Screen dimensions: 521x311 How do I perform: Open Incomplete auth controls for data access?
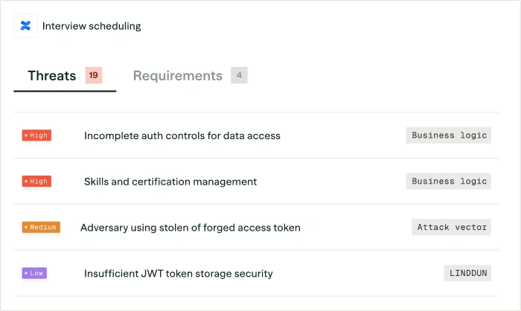pos(182,135)
